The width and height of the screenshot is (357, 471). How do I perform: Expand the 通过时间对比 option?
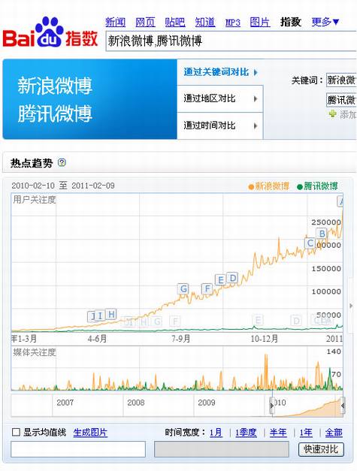point(220,125)
